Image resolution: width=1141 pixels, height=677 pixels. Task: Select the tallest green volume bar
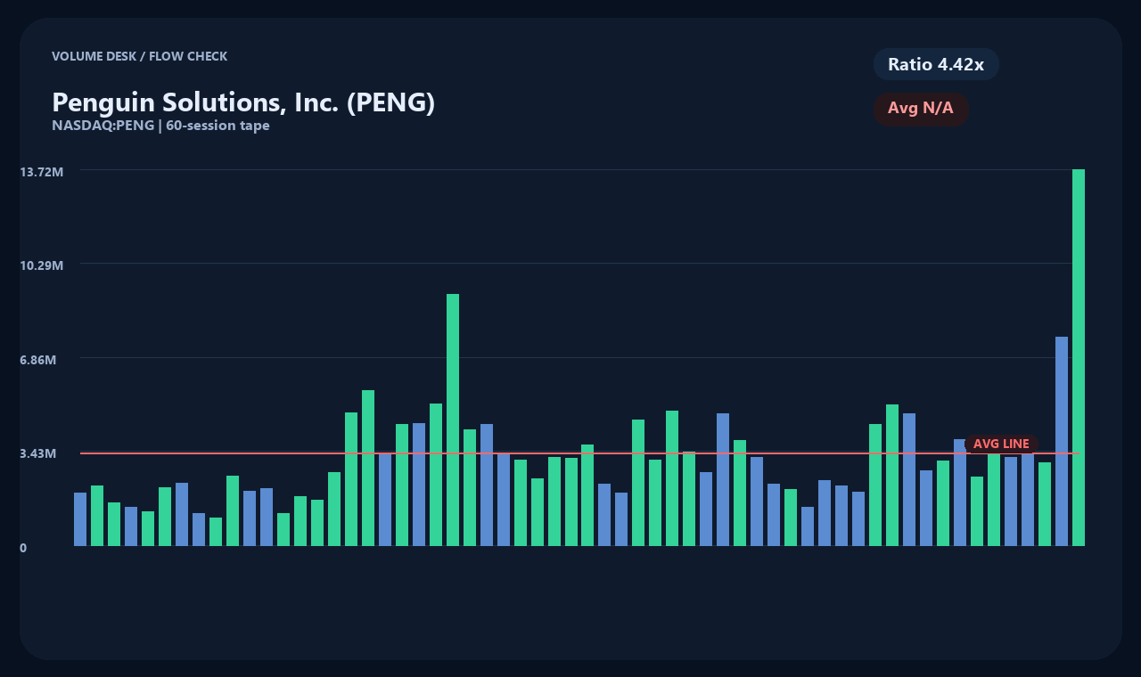pyautogui.click(x=1079, y=357)
